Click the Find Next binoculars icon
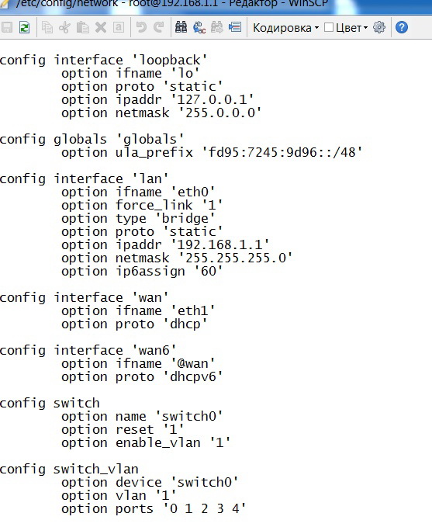The height and width of the screenshot is (527, 432). click(217, 27)
